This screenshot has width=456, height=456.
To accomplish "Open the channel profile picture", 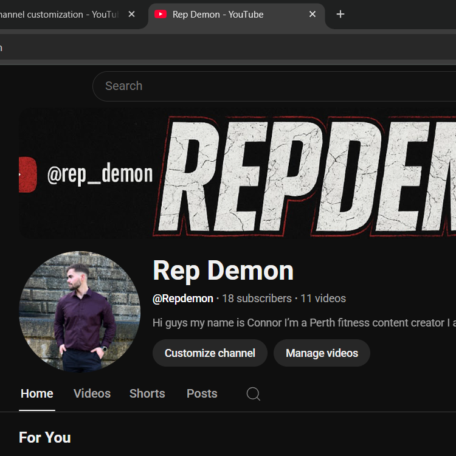I will pyautogui.click(x=80, y=311).
